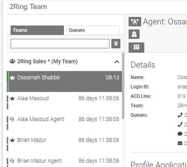This screenshot has width=187, height=167.
Task: Click headset icon beside Brian Mazur Agent
Action: tap(12, 161)
